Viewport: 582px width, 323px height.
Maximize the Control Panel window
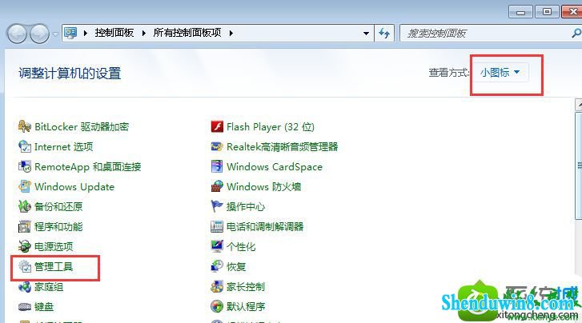click(x=547, y=12)
